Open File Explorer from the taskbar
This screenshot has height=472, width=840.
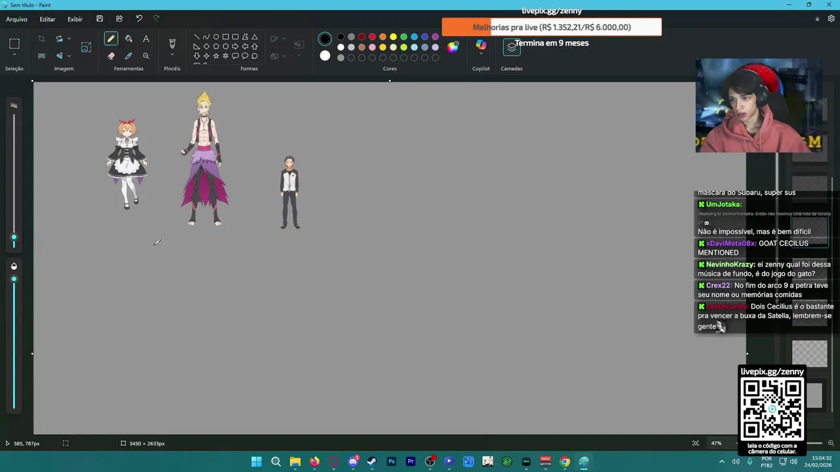(x=295, y=462)
